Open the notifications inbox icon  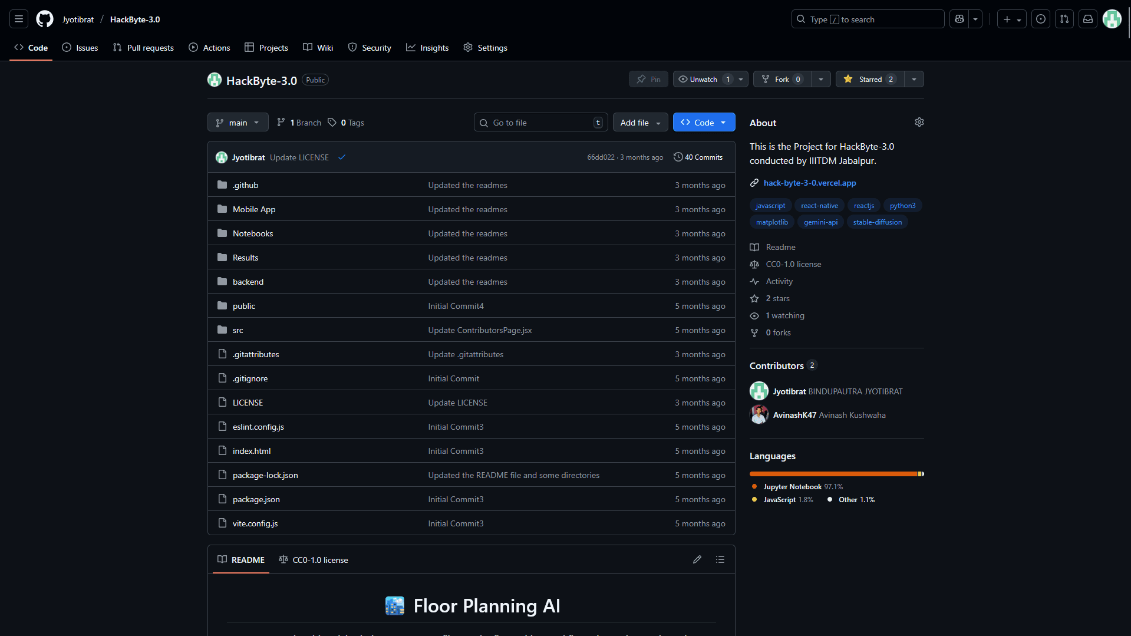[x=1088, y=19]
